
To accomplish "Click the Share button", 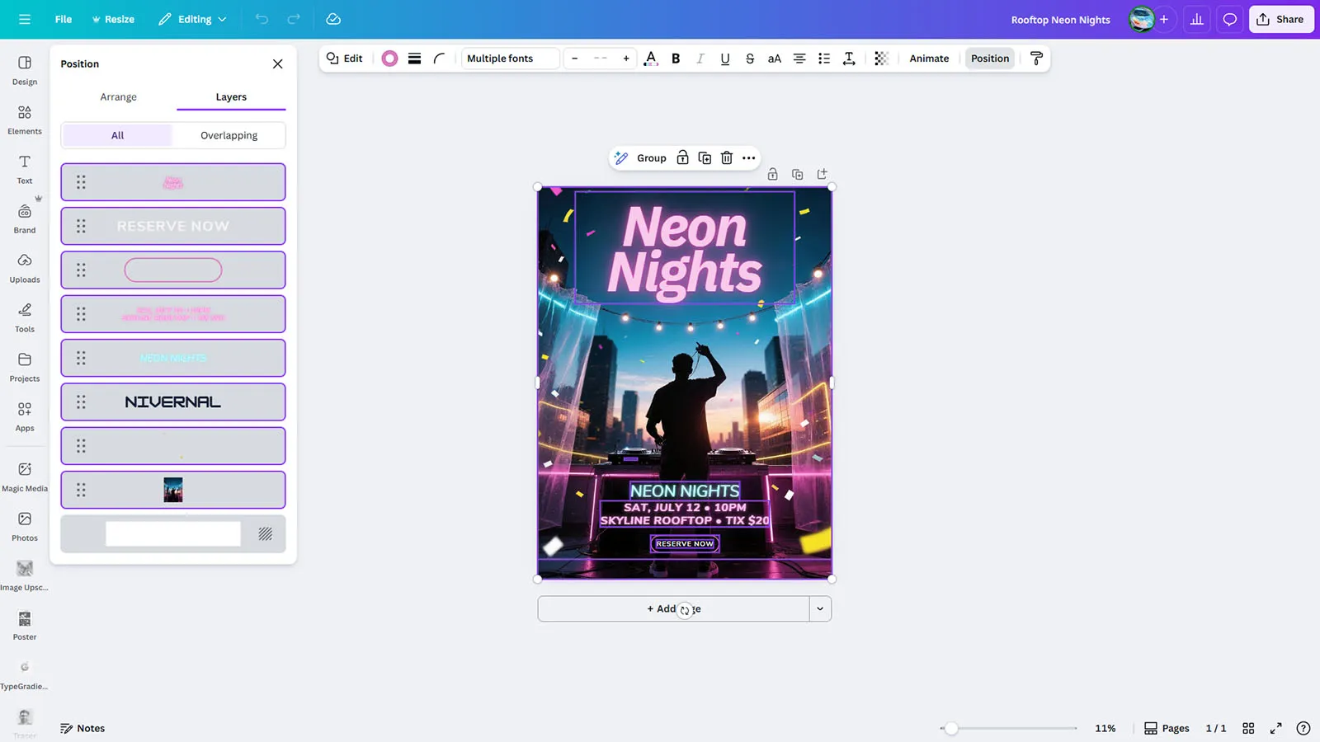I will [x=1280, y=19].
